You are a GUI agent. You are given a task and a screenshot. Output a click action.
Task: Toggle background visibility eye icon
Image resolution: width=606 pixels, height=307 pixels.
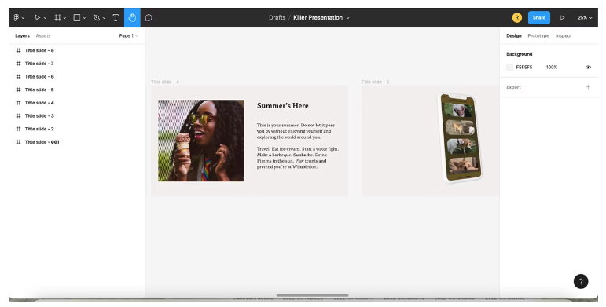(x=588, y=68)
